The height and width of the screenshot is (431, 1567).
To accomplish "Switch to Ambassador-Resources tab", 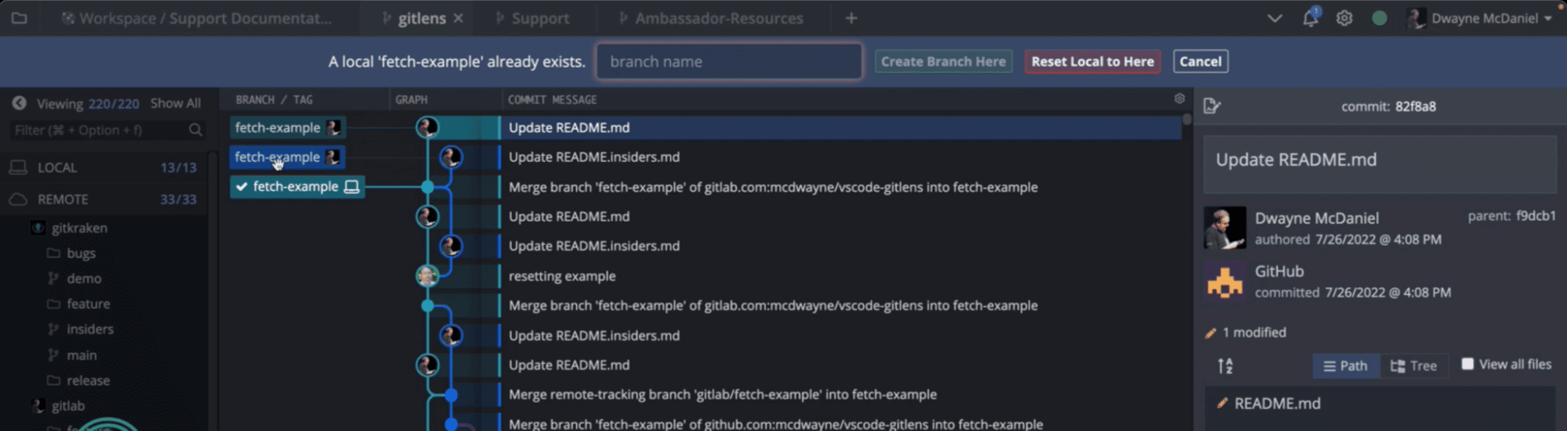I will [x=711, y=18].
